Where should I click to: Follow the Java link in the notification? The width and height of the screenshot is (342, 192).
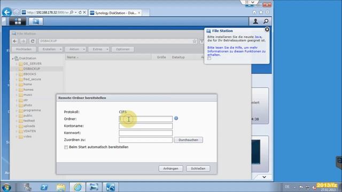point(258,37)
